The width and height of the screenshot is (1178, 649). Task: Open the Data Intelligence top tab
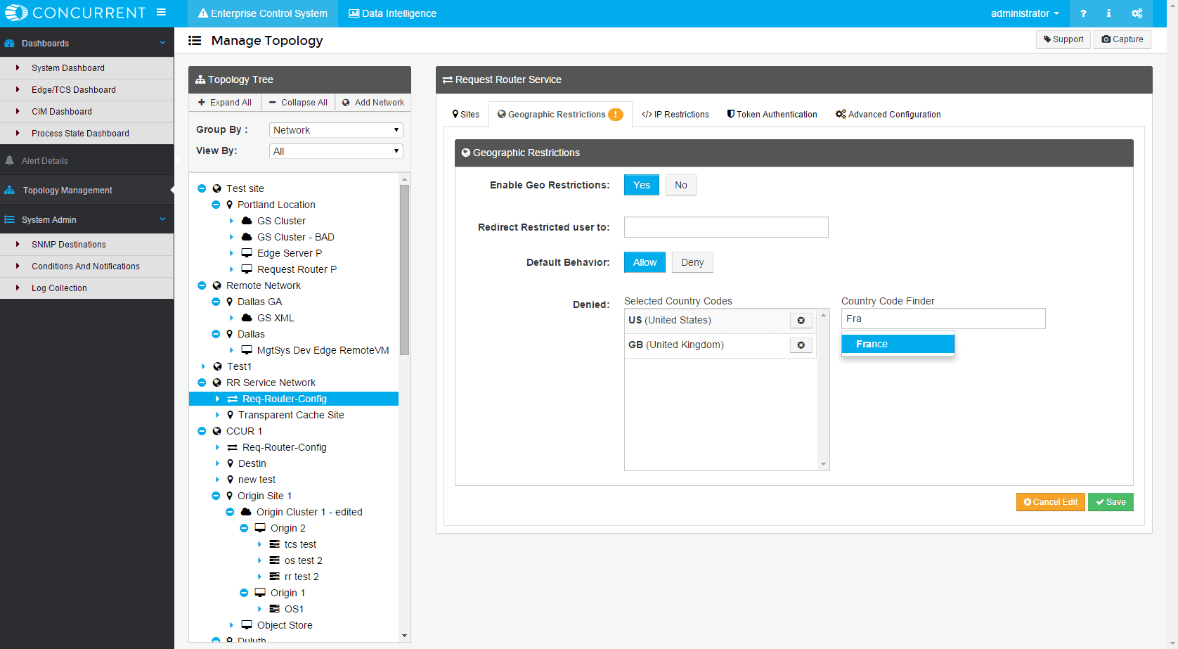pos(392,13)
